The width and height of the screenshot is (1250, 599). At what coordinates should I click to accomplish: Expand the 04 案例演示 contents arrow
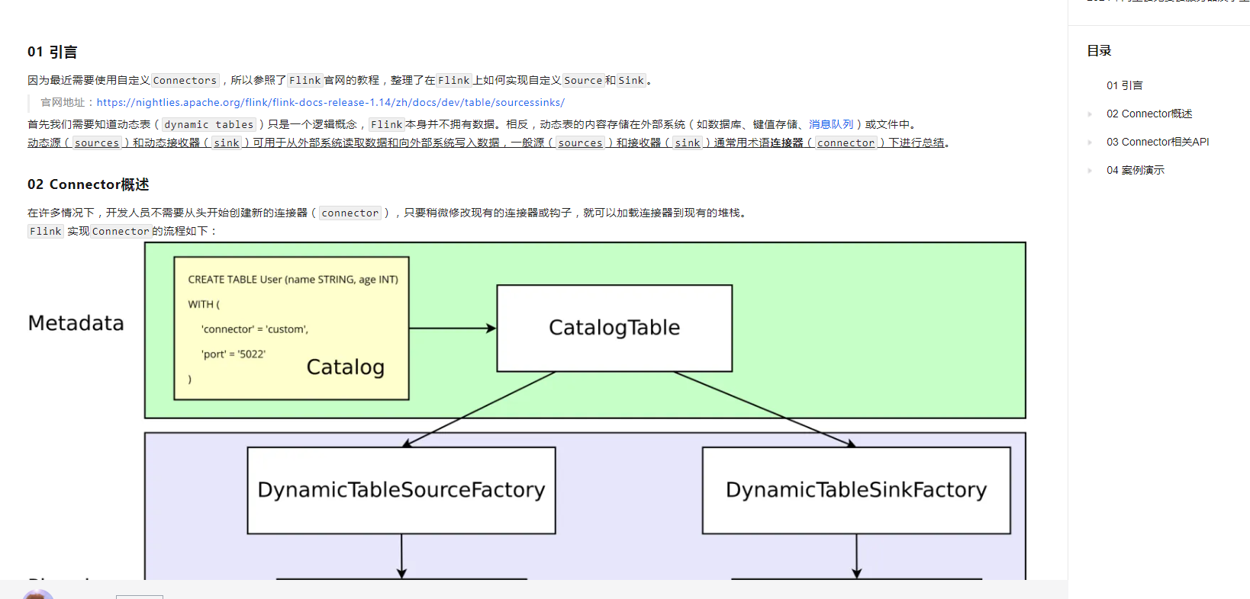pos(1090,171)
